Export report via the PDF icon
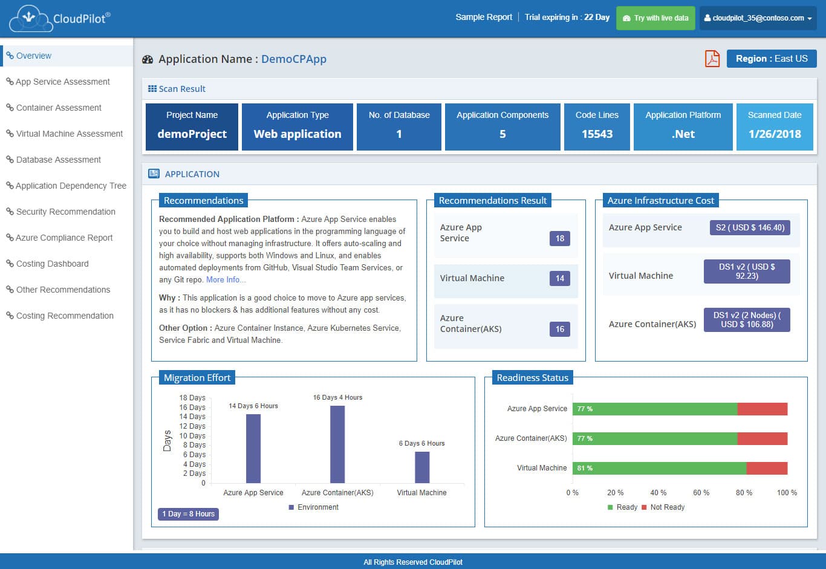Screen dimensions: 826x569 coord(712,59)
